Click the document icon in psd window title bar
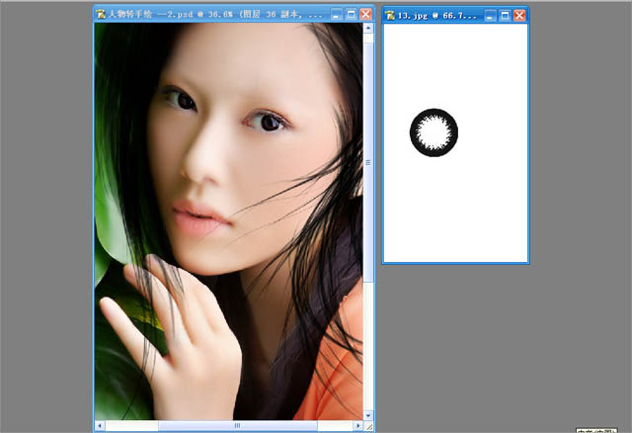The height and width of the screenshot is (433, 632). point(101,14)
